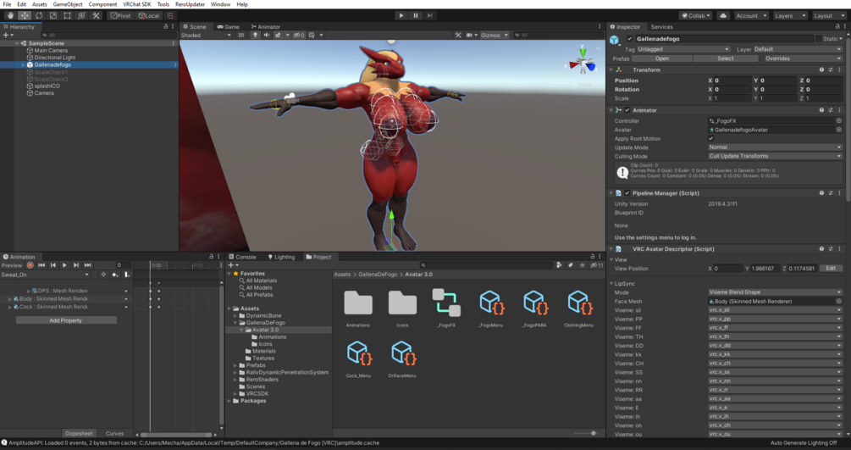851x450 pixels.
Task: Toggle Pivot handle position mode
Action: (120, 16)
